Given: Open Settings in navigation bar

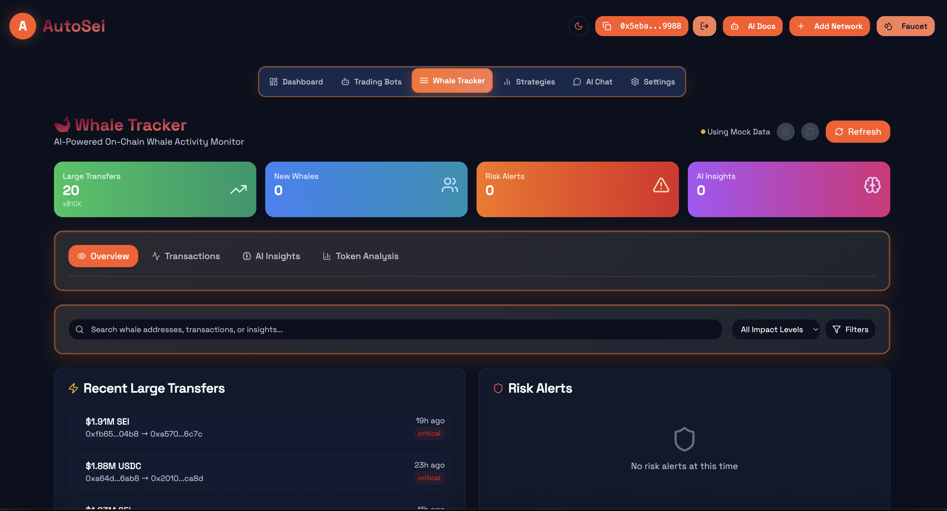Looking at the screenshot, I should click(x=653, y=82).
